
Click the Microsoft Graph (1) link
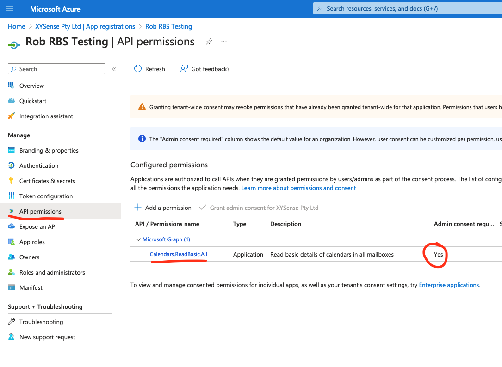tap(166, 239)
